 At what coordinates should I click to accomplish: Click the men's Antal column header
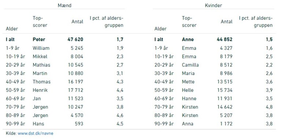pos(77,22)
